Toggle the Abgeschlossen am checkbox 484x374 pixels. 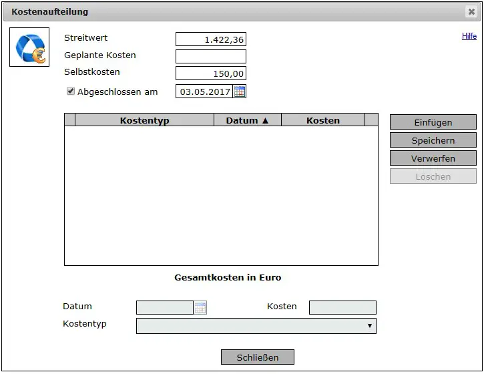(x=71, y=91)
